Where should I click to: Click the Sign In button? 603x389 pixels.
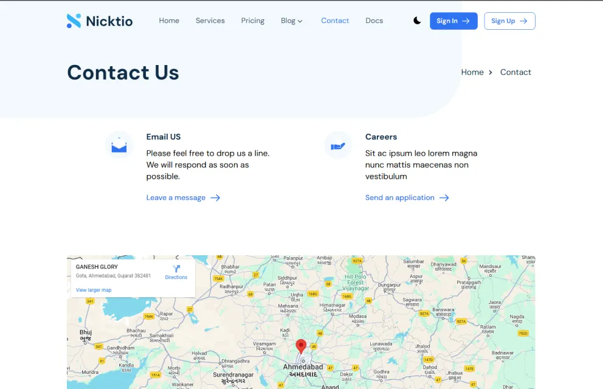(x=453, y=21)
